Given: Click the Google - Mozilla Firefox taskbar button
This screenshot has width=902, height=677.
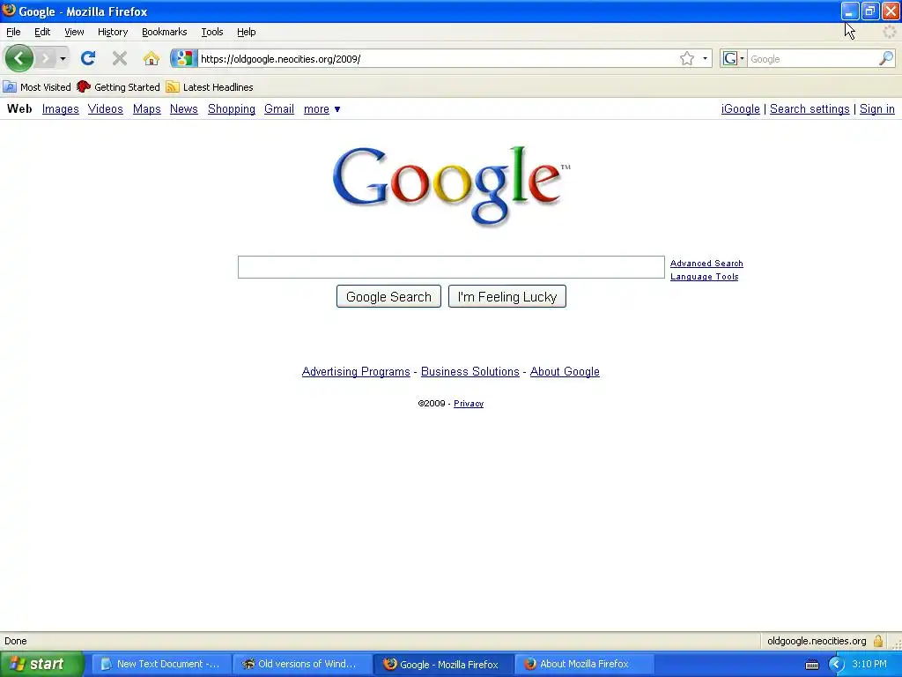Looking at the screenshot, I should tap(444, 664).
